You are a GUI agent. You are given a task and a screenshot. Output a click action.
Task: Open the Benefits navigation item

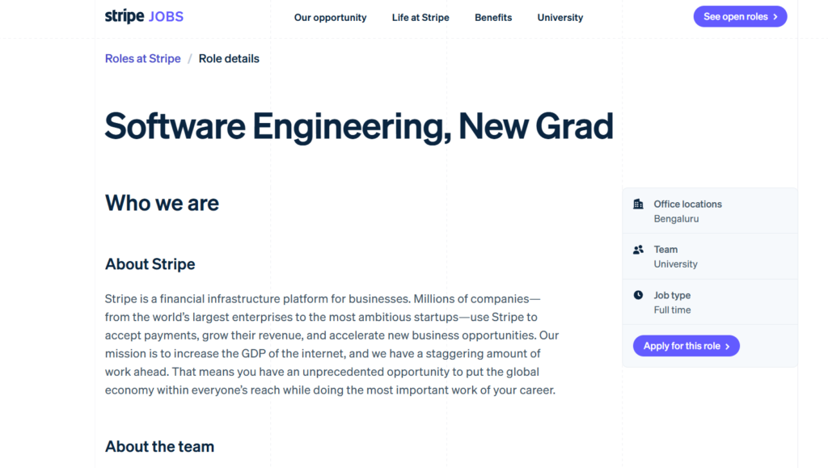493,17
